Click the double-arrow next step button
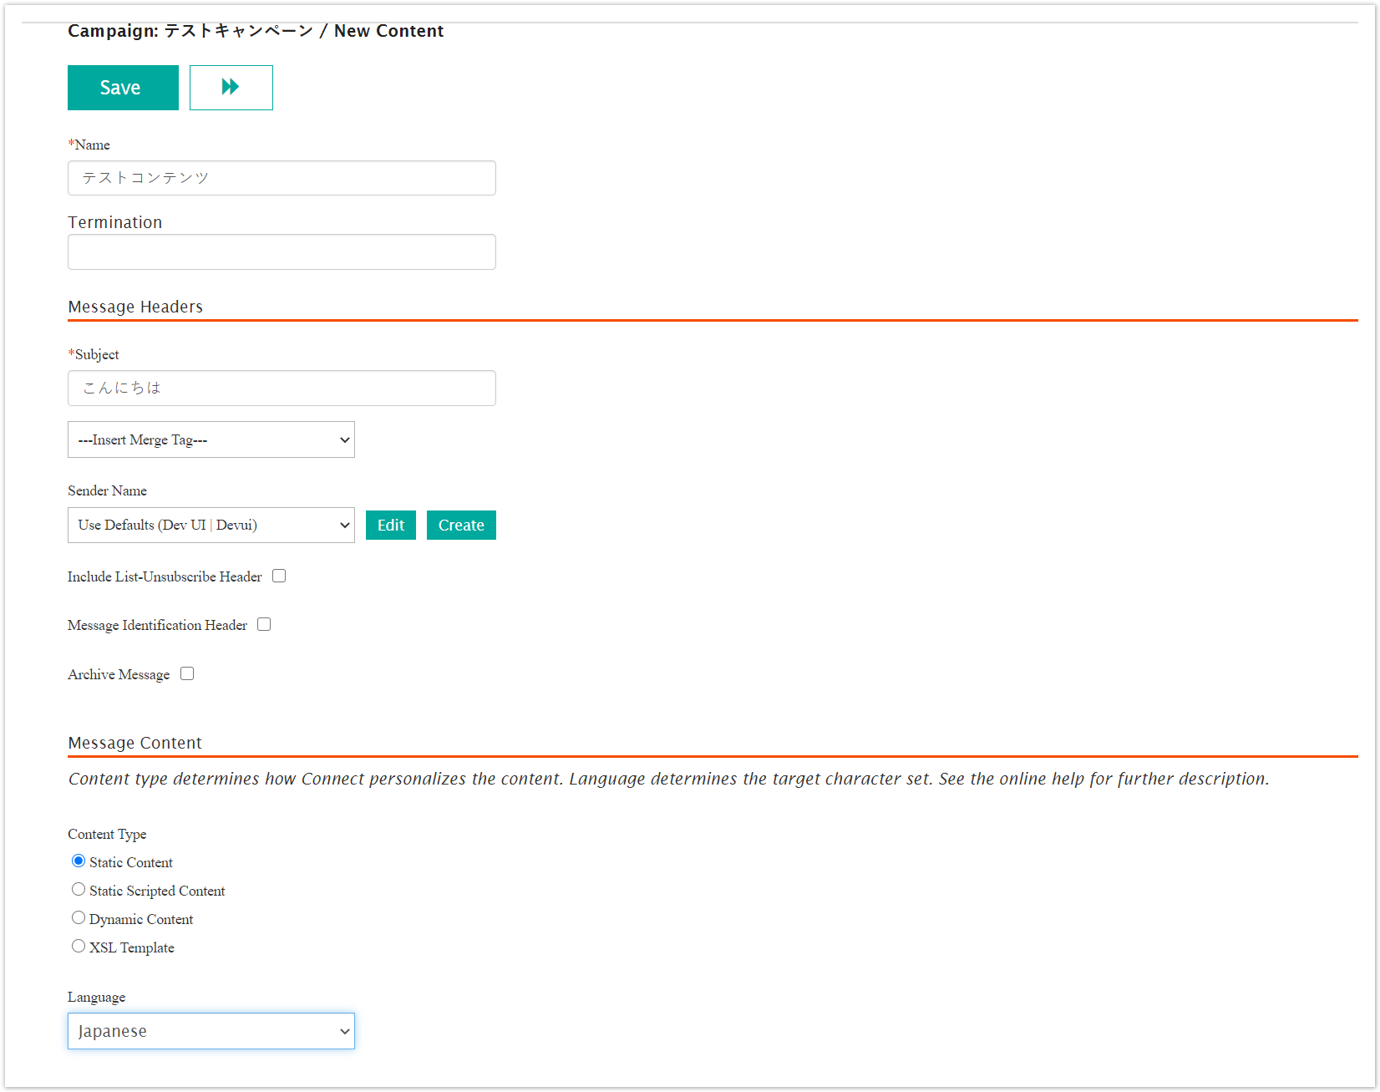1380x1092 pixels. (x=231, y=88)
